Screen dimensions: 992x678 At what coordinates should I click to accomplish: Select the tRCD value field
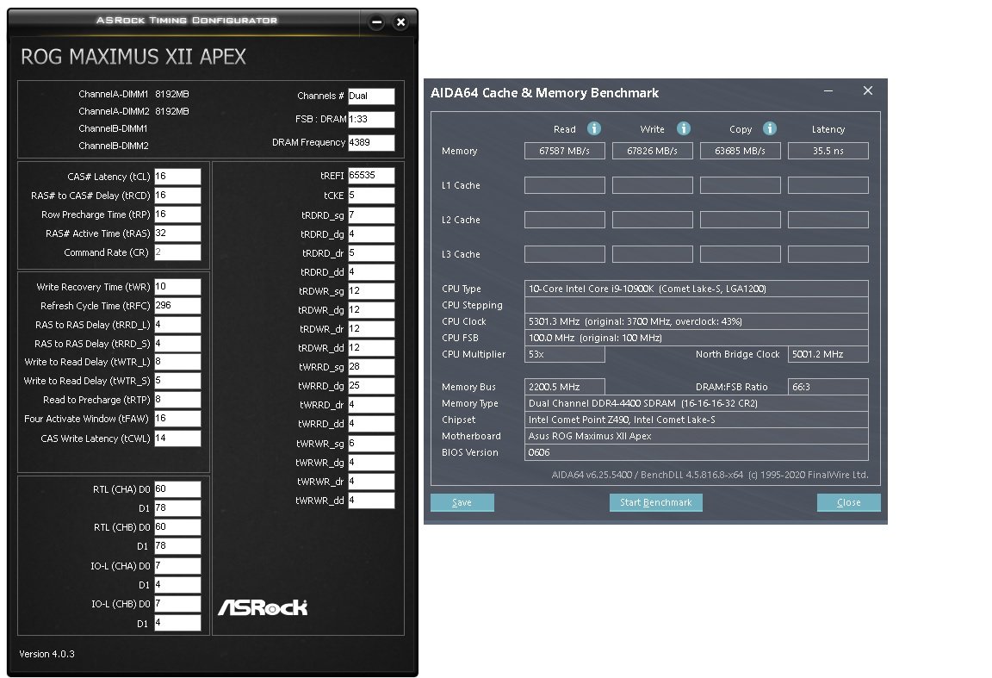tap(177, 196)
